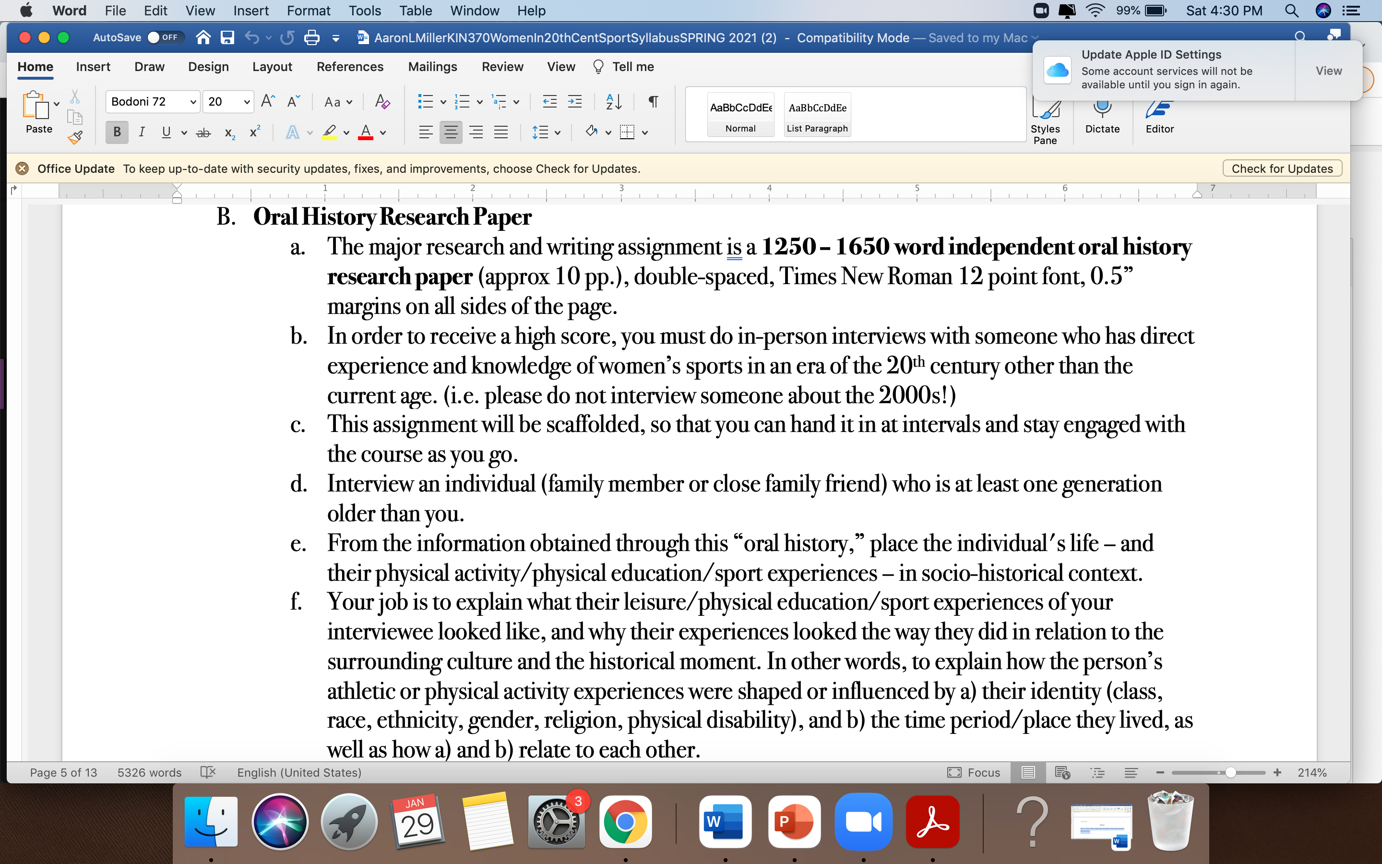Show paragraph marks pilcrow
Screen dimensions: 1382x864
click(653, 102)
